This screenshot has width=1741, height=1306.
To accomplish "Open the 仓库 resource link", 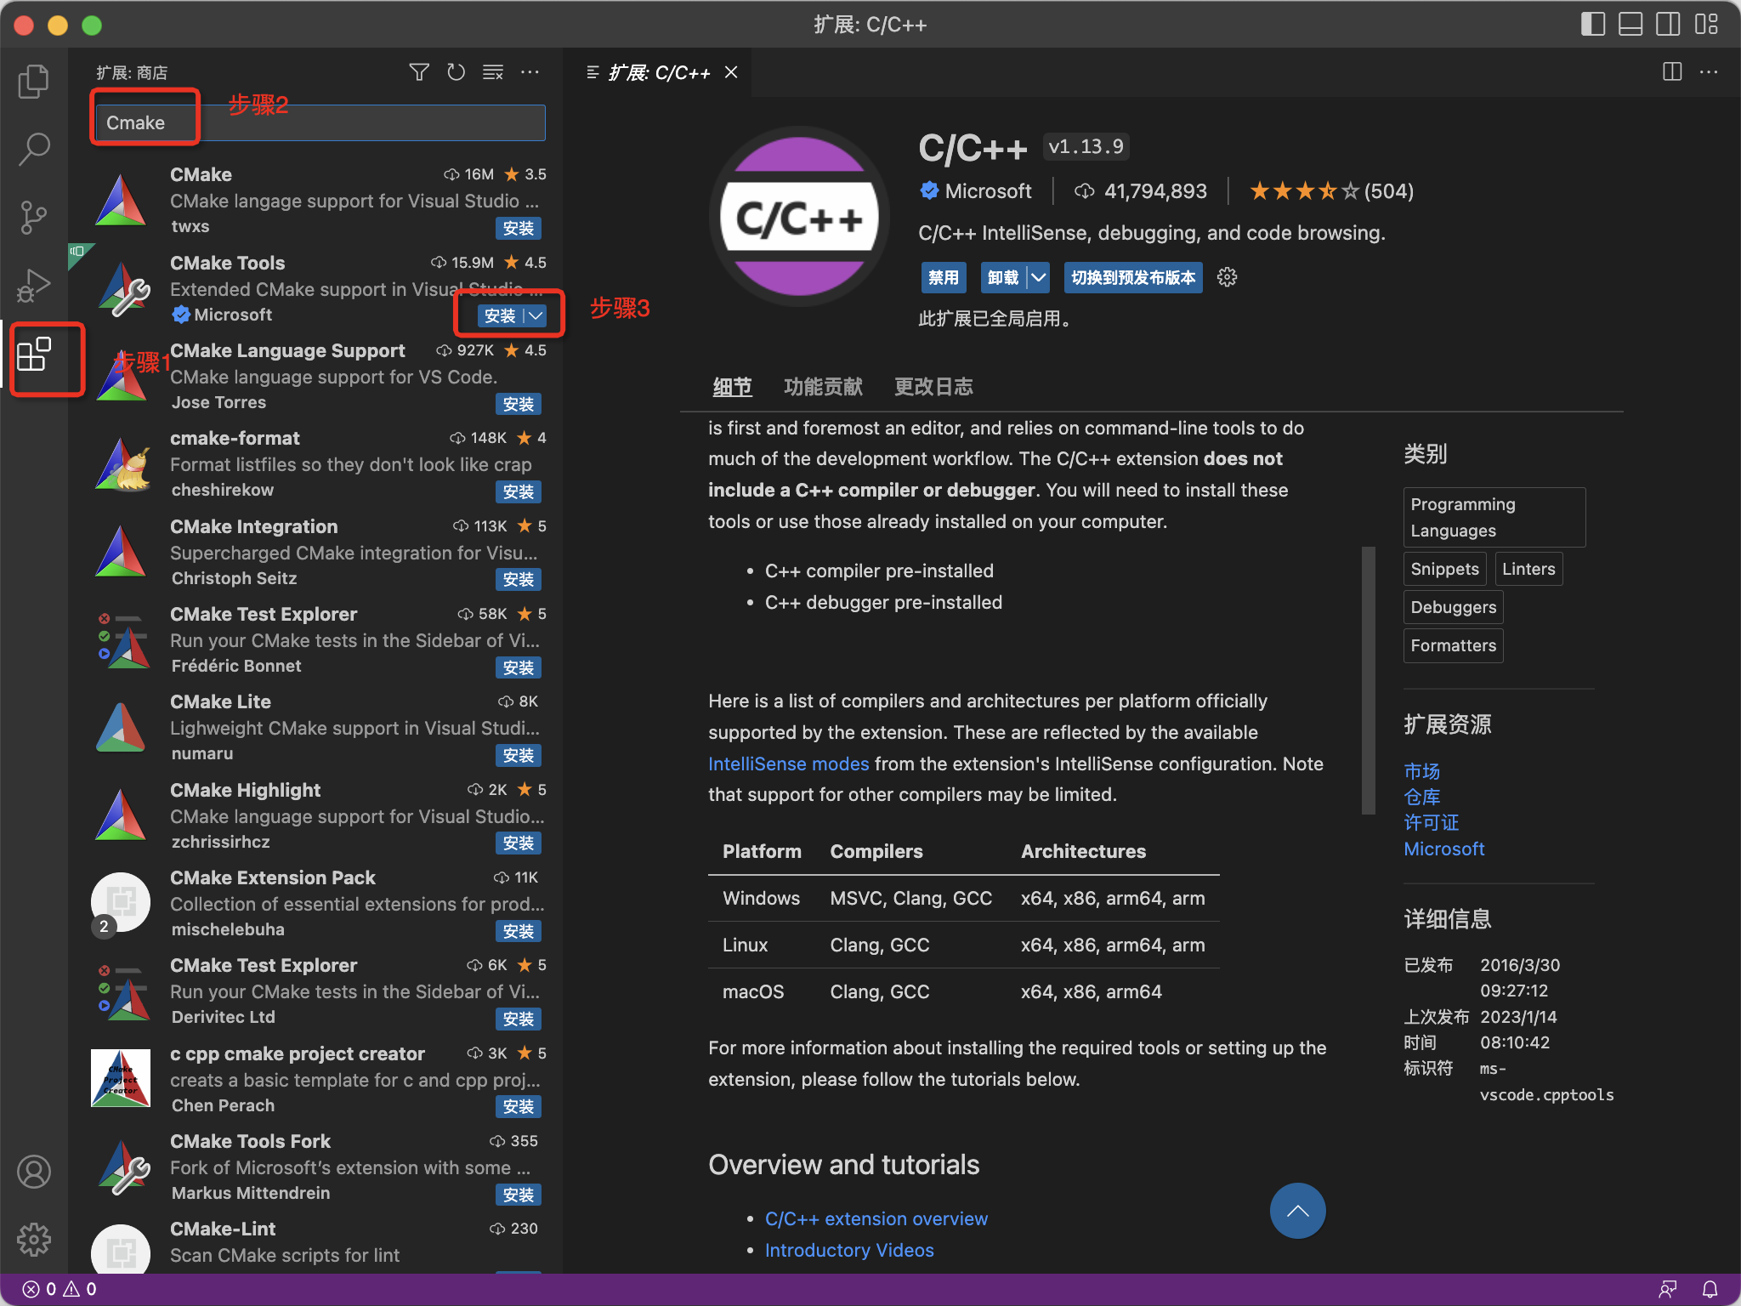I will [x=1421, y=797].
